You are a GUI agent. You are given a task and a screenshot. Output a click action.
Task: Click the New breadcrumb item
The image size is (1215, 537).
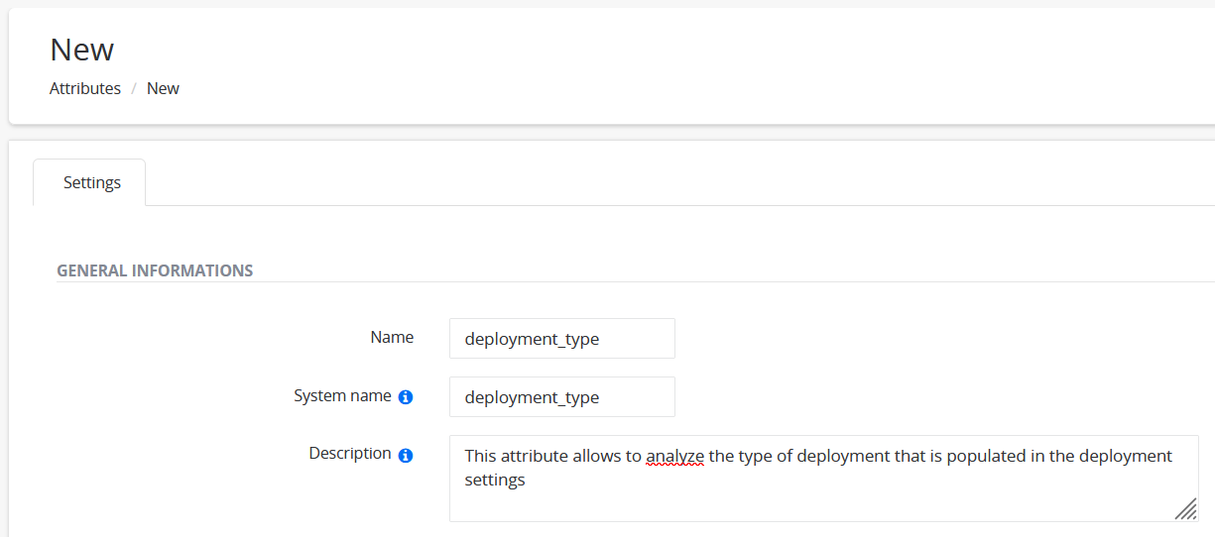point(163,88)
